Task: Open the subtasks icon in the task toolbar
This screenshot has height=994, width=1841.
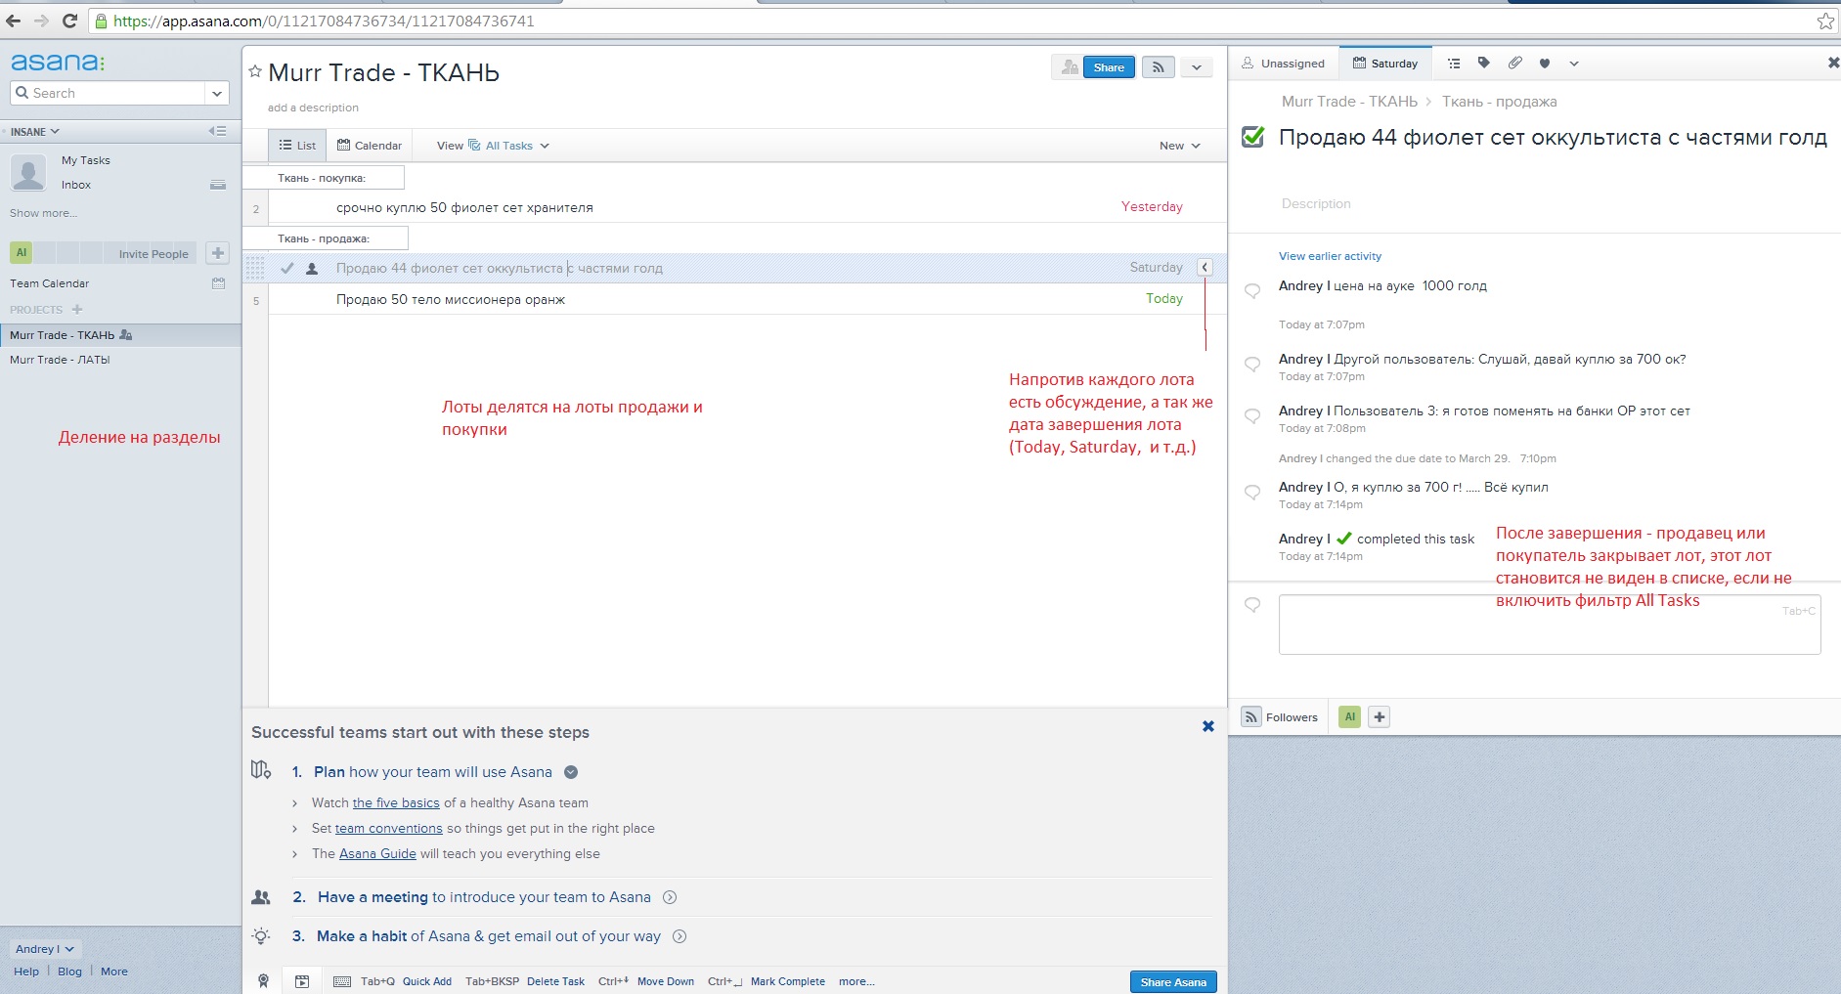Action: [x=1454, y=64]
